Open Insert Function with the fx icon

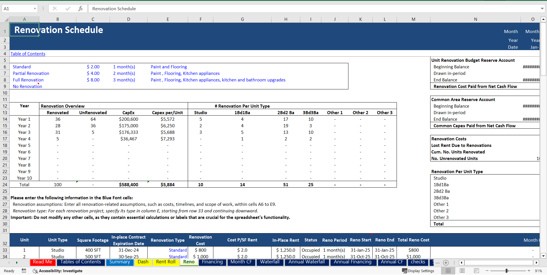point(81,9)
